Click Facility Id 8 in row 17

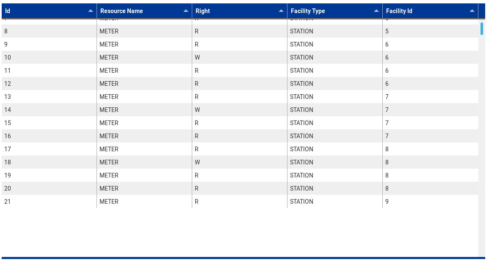387,149
